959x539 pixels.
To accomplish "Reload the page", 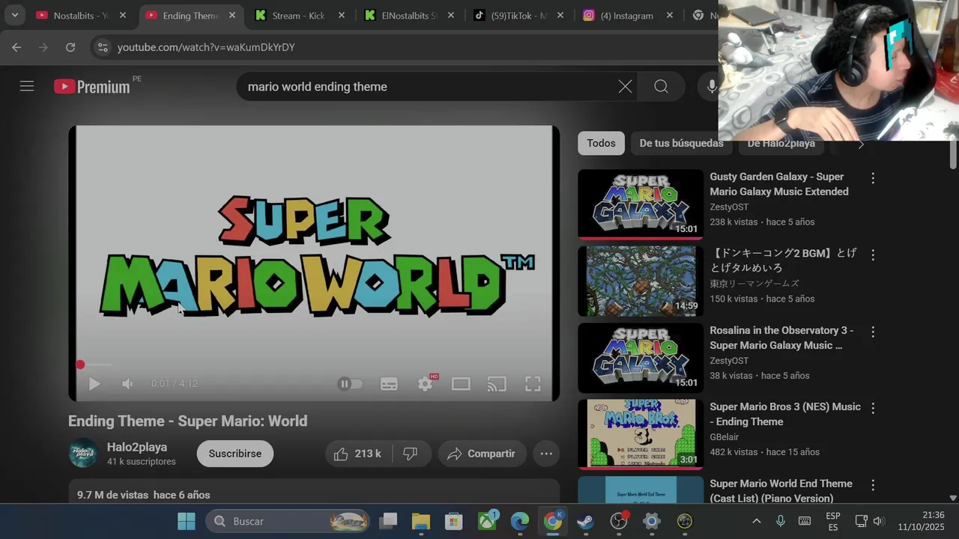I will coord(70,47).
